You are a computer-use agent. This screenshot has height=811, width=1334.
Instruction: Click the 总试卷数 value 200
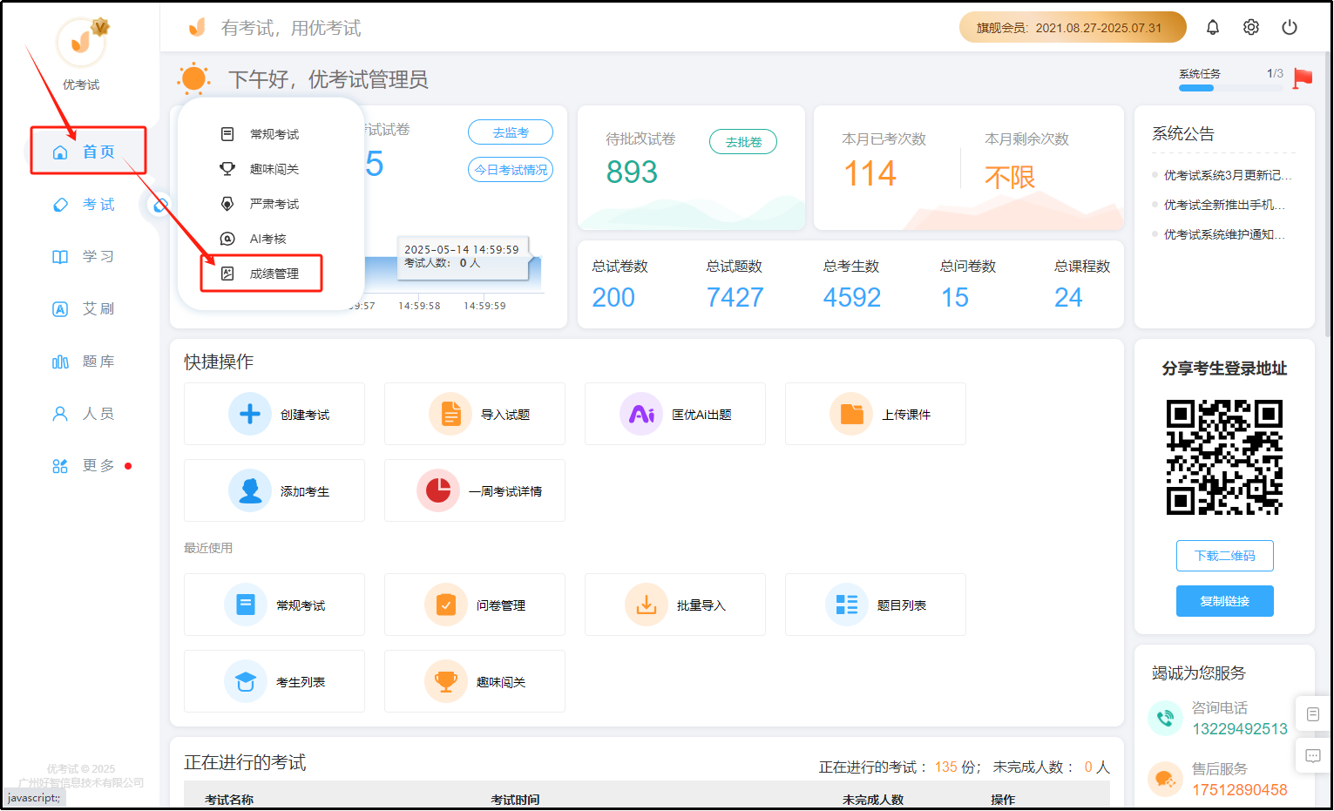point(613,298)
